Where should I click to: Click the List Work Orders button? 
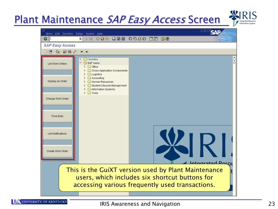[x=57, y=64]
